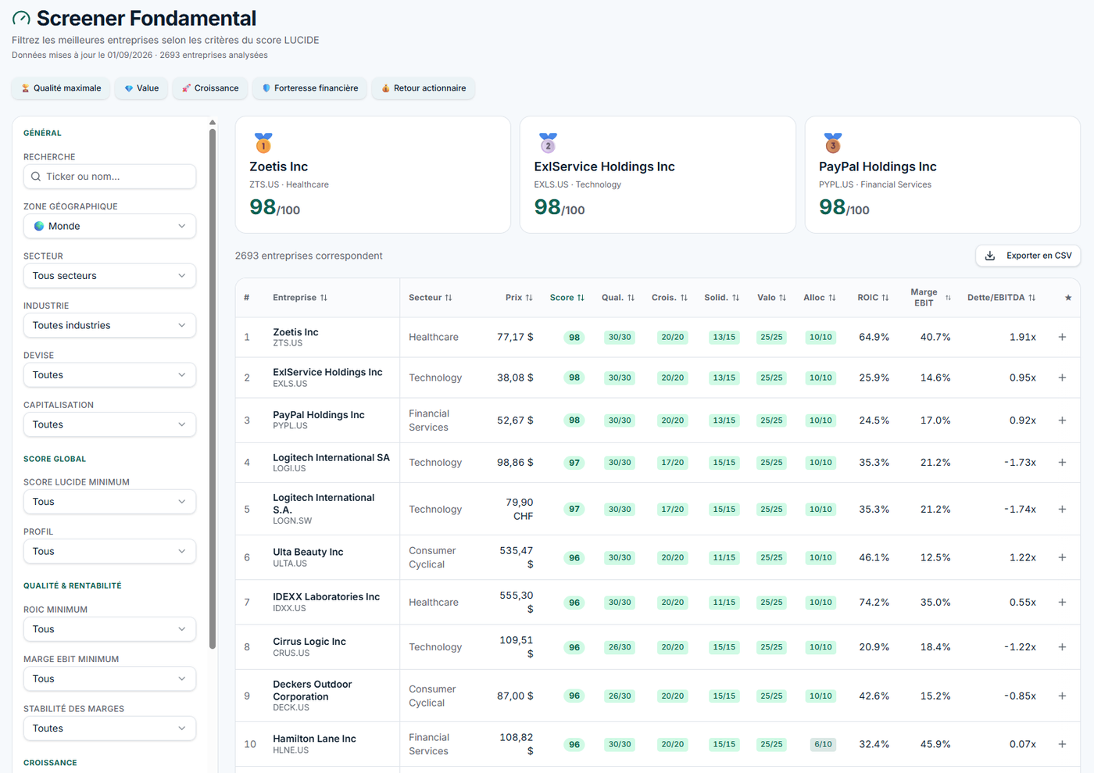Add LOGI.US row using plus icon
Screen dimensions: 1094x773
point(1062,463)
